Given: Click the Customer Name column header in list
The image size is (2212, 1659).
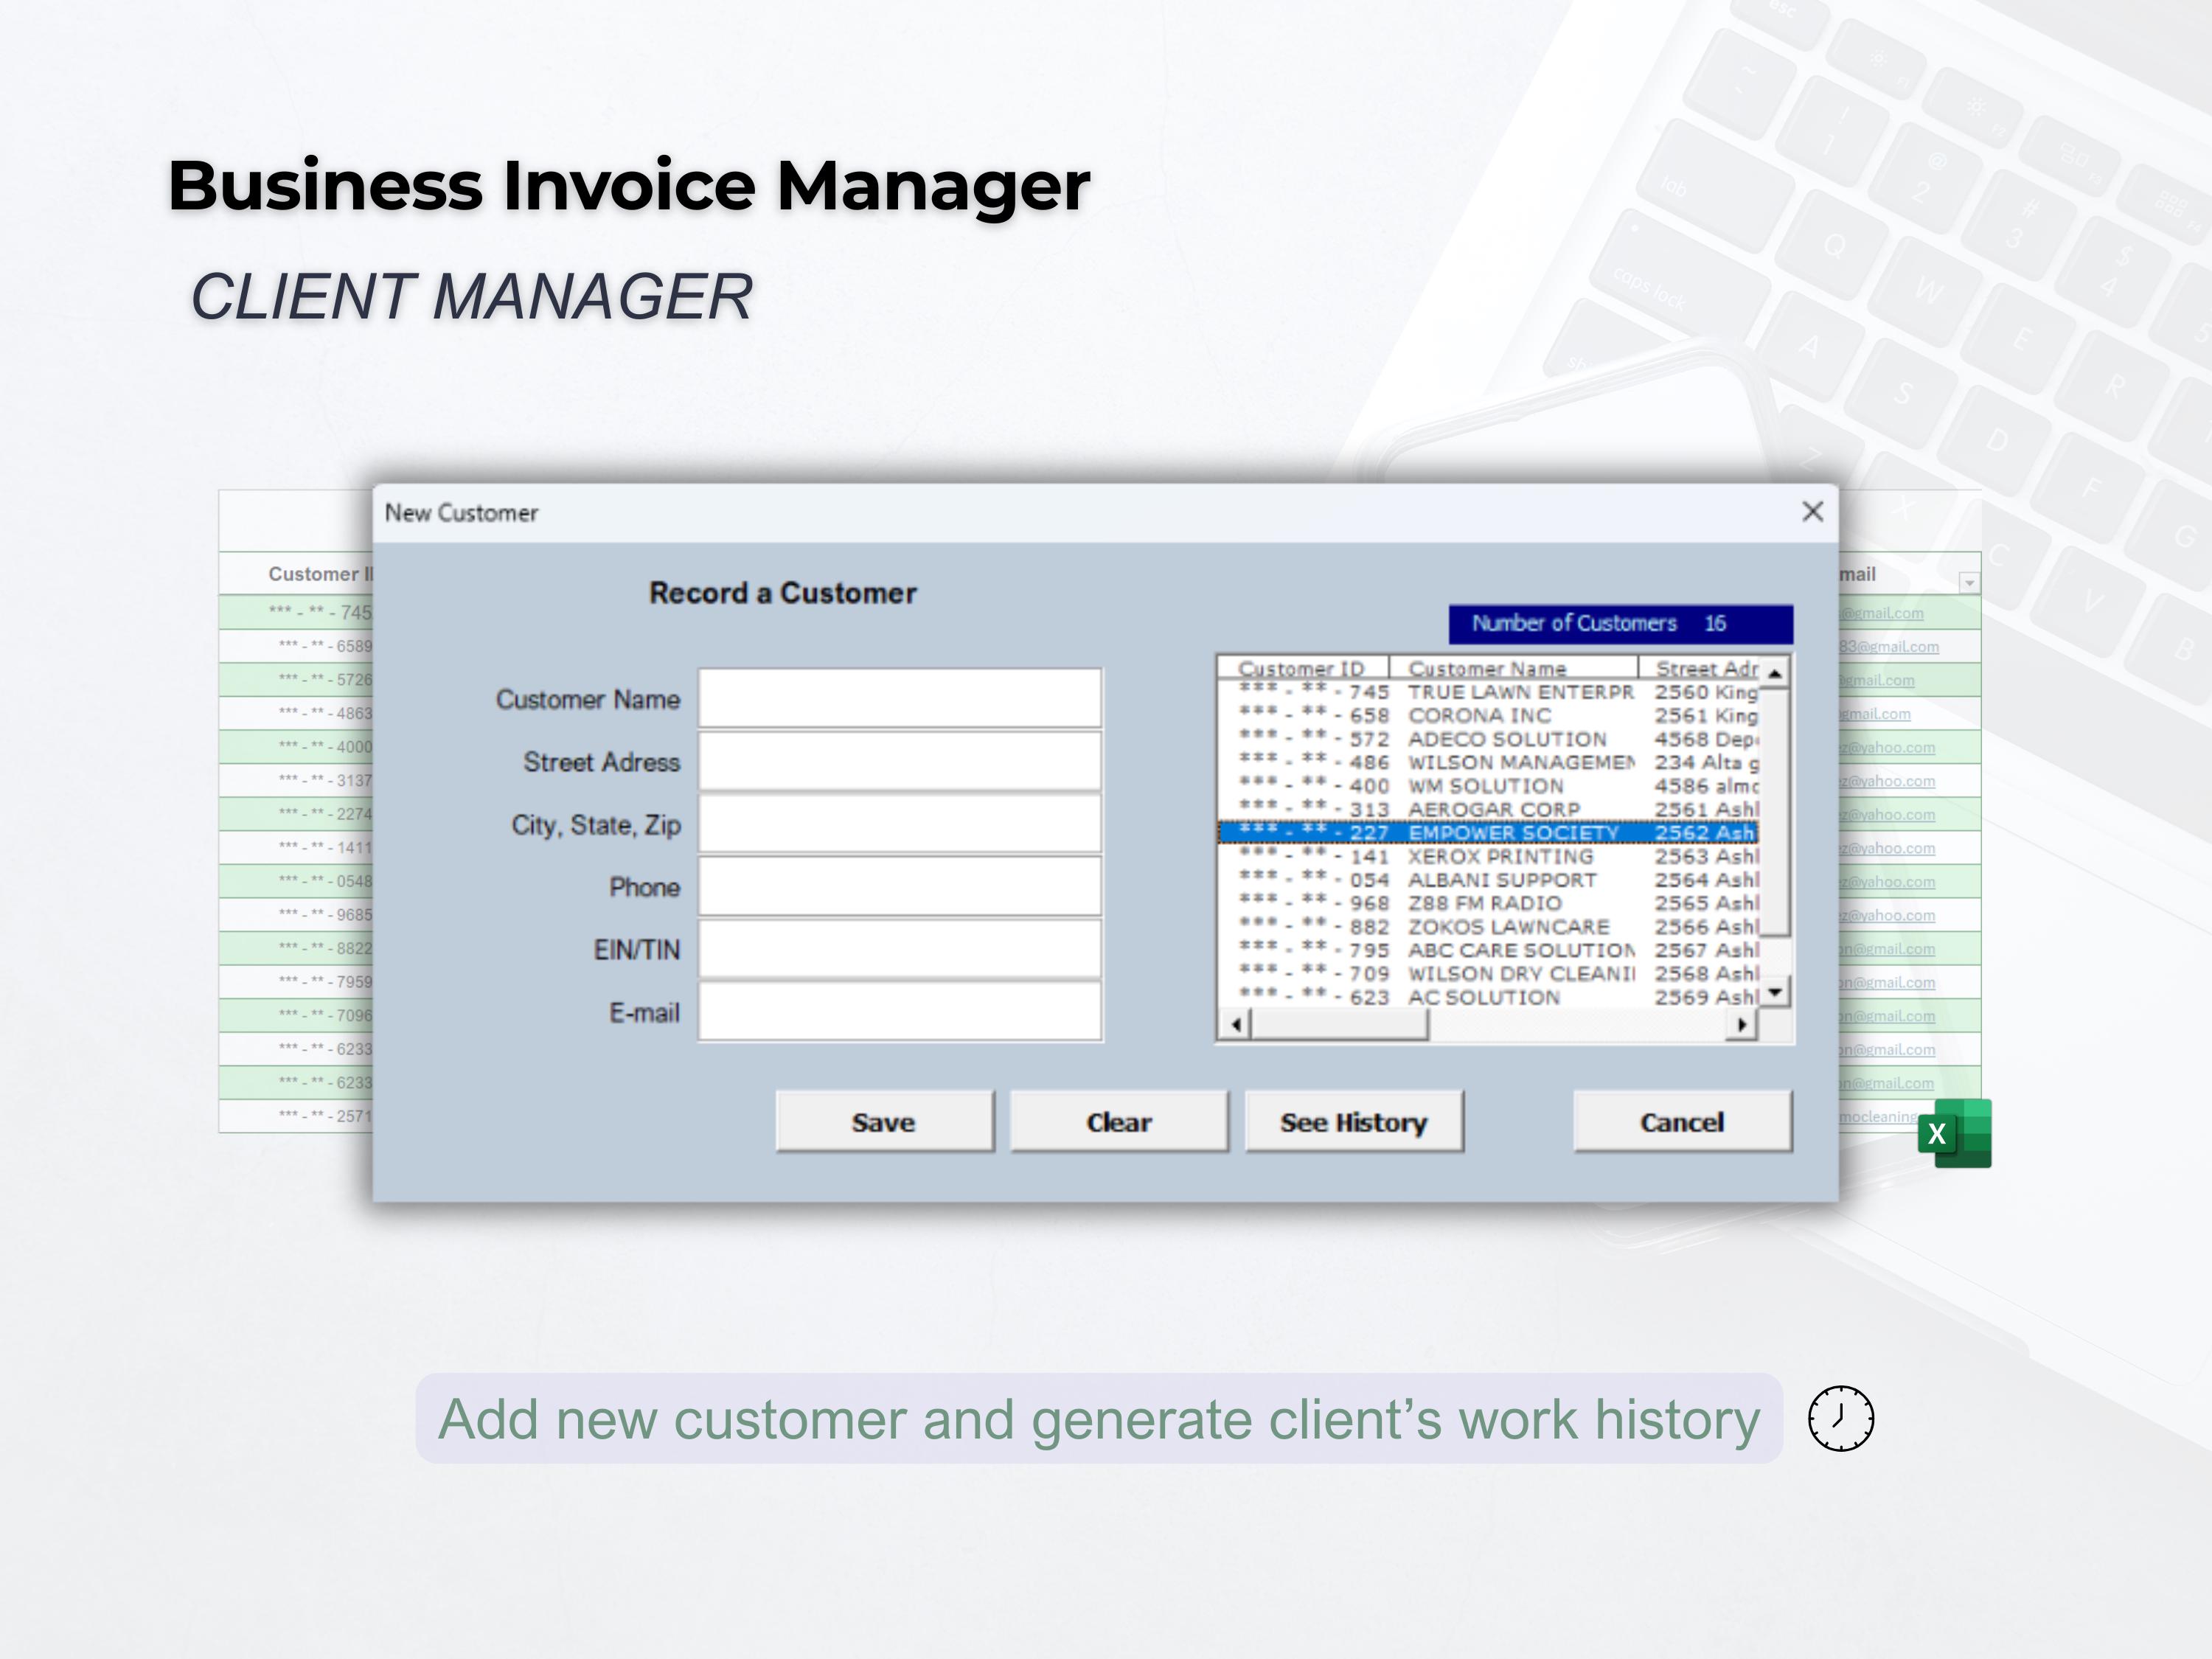Looking at the screenshot, I should [x=1513, y=668].
